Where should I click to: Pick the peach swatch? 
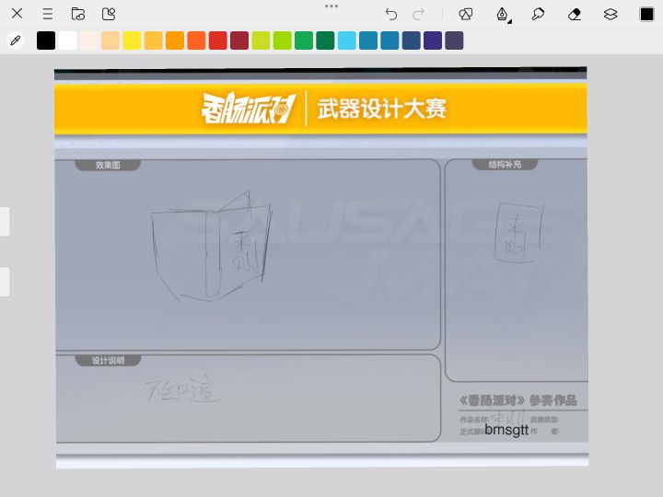click(x=110, y=40)
